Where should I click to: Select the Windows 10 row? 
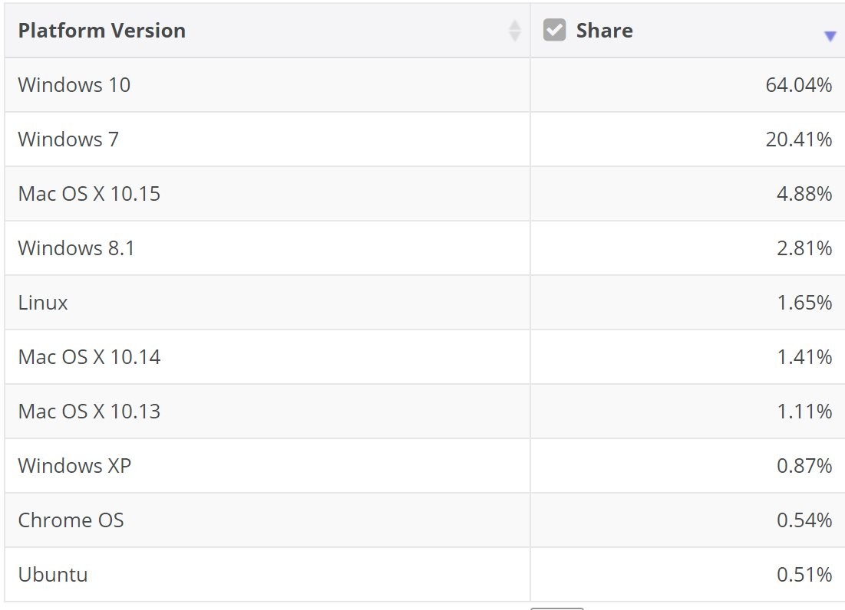click(x=424, y=85)
